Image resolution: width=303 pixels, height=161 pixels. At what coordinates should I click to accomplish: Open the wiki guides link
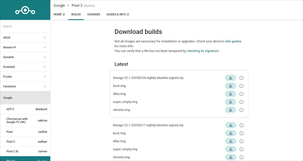(x=233, y=41)
